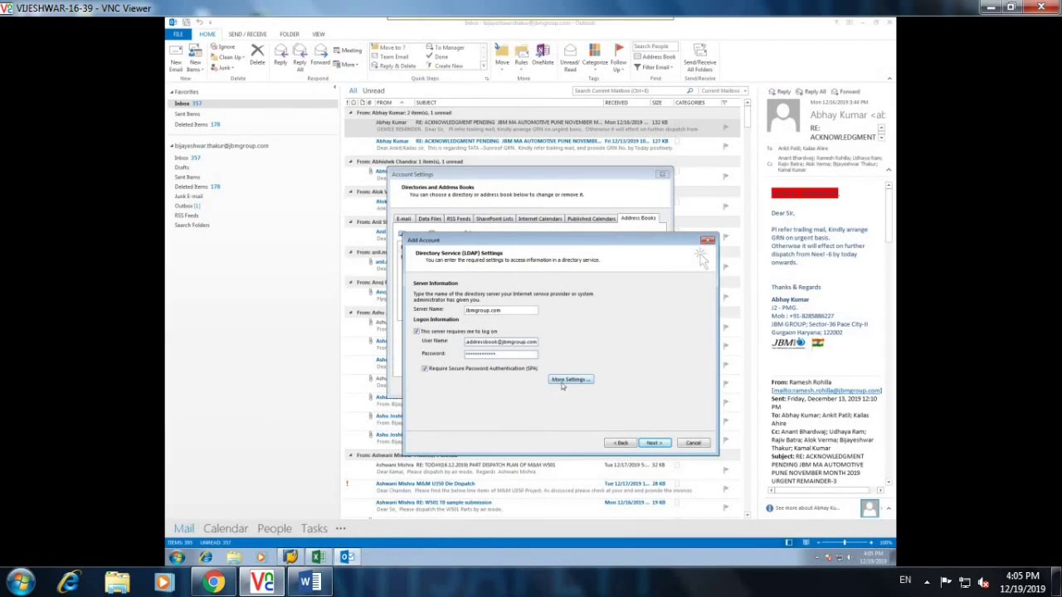
Task: Open the Filter Email dropdown
Action: tap(655, 67)
